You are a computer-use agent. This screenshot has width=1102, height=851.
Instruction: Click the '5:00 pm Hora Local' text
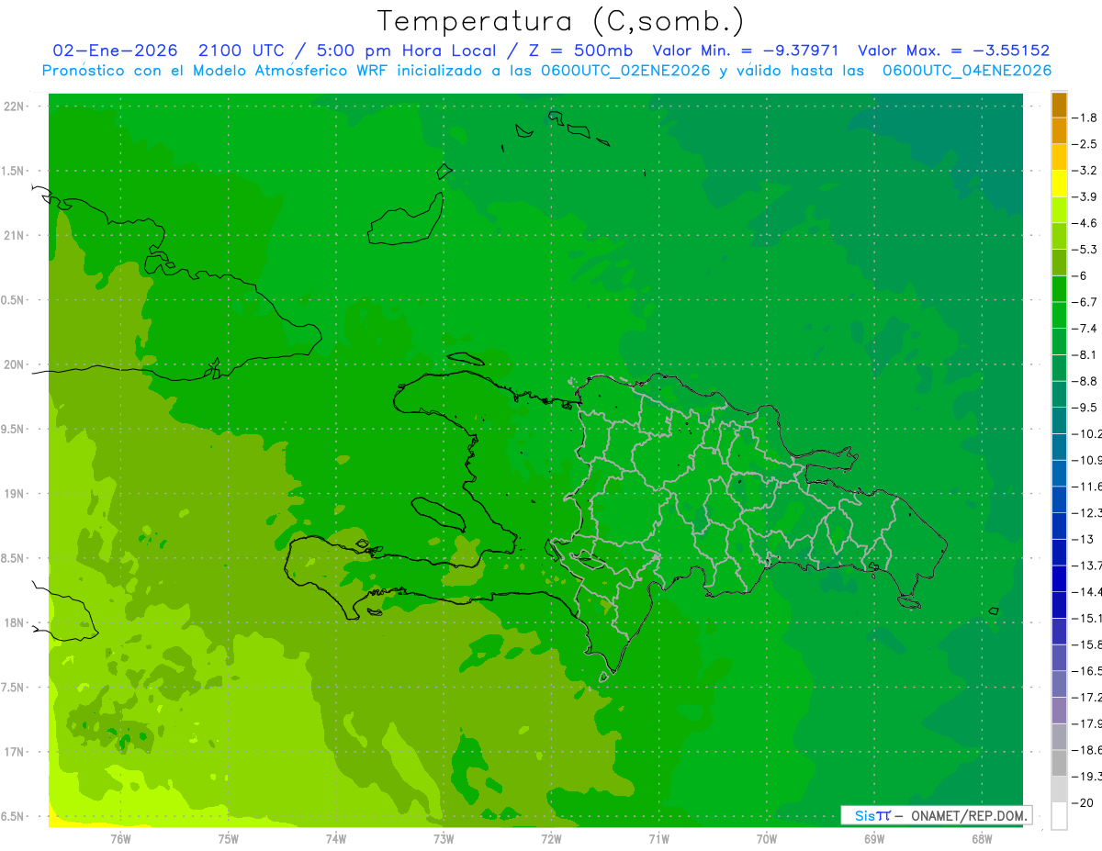(x=407, y=50)
